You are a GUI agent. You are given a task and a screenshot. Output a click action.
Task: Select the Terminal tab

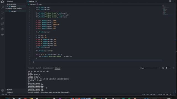tap(58, 68)
